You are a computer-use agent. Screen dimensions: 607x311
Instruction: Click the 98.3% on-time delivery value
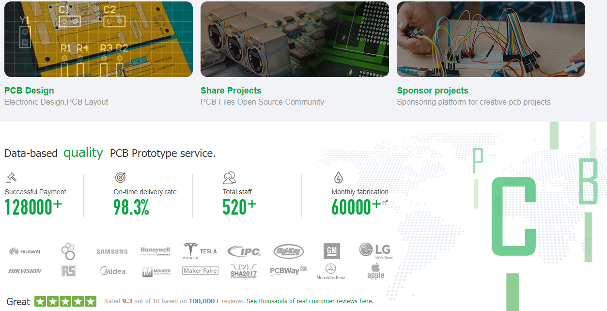[131, 207]
